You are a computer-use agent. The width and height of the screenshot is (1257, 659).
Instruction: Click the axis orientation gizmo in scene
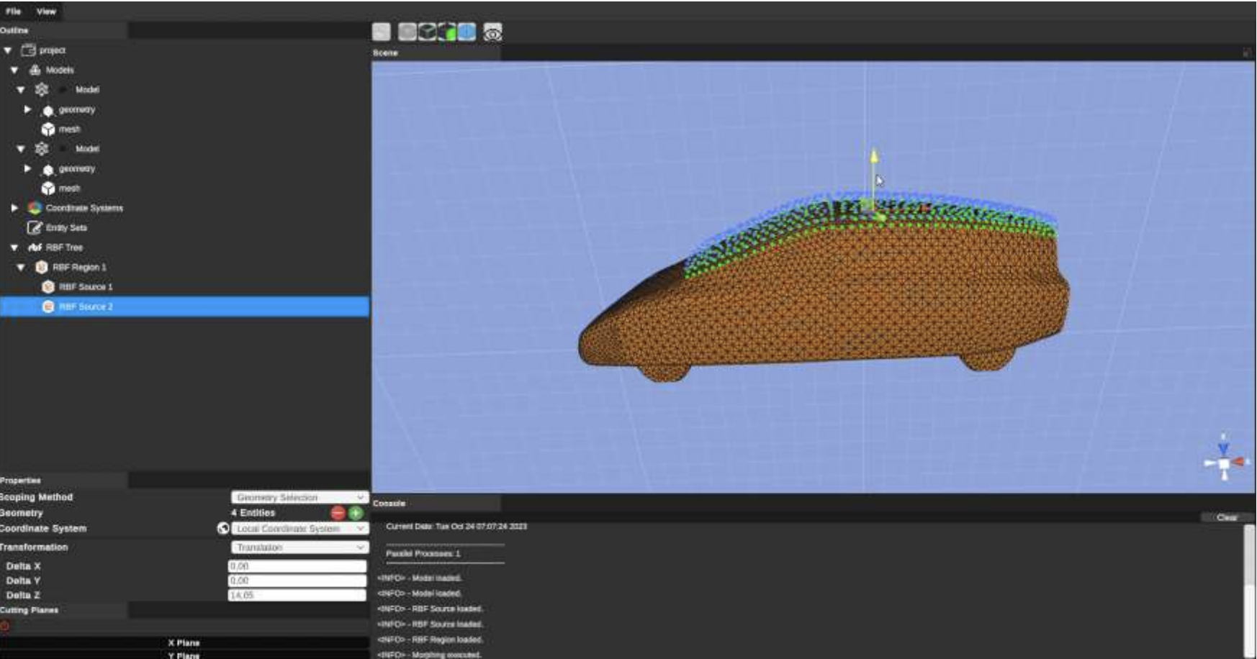(1225, 462)
